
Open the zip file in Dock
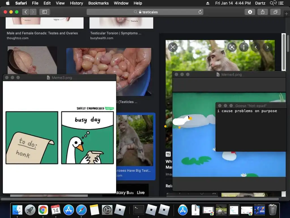pyautogui.click(x=195, y=210)
